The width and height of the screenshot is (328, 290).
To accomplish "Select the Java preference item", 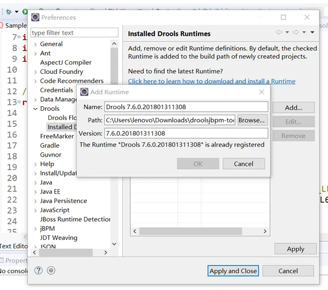I will (x=46, y=183).
